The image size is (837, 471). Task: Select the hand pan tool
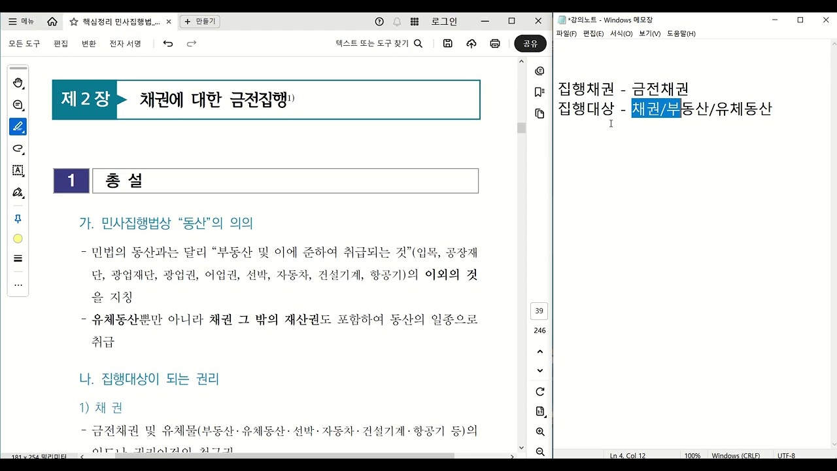(x=18, y=83)
